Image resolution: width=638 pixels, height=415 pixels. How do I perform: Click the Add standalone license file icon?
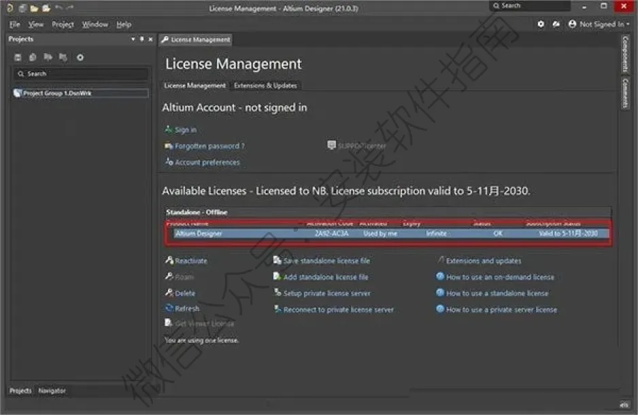tap(277, 276)
